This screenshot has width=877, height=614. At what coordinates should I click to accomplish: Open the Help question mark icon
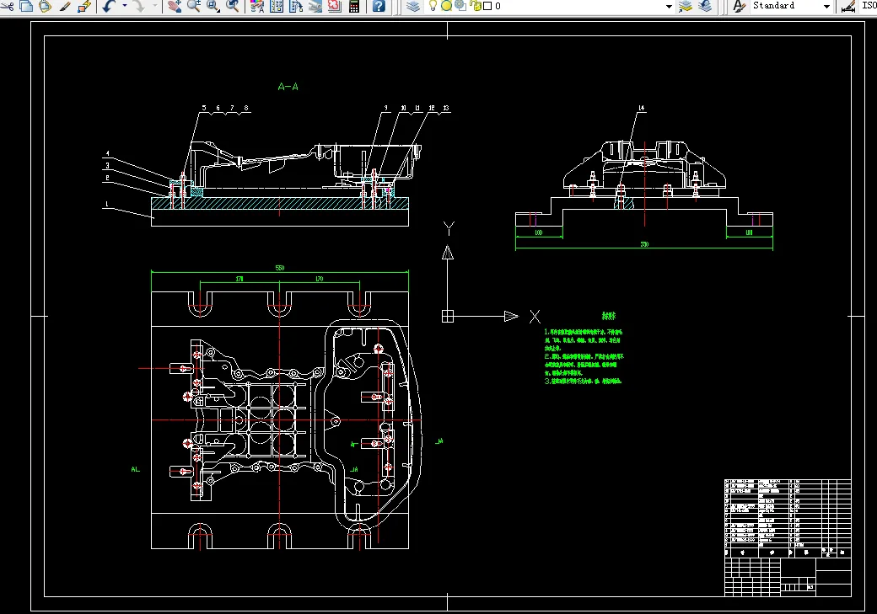(379, 6)
